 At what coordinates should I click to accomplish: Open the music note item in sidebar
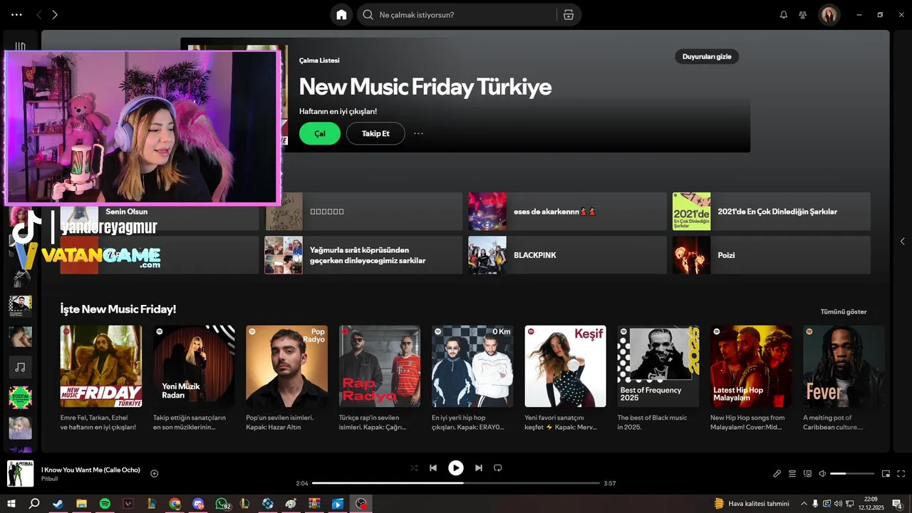click(20, 367)
